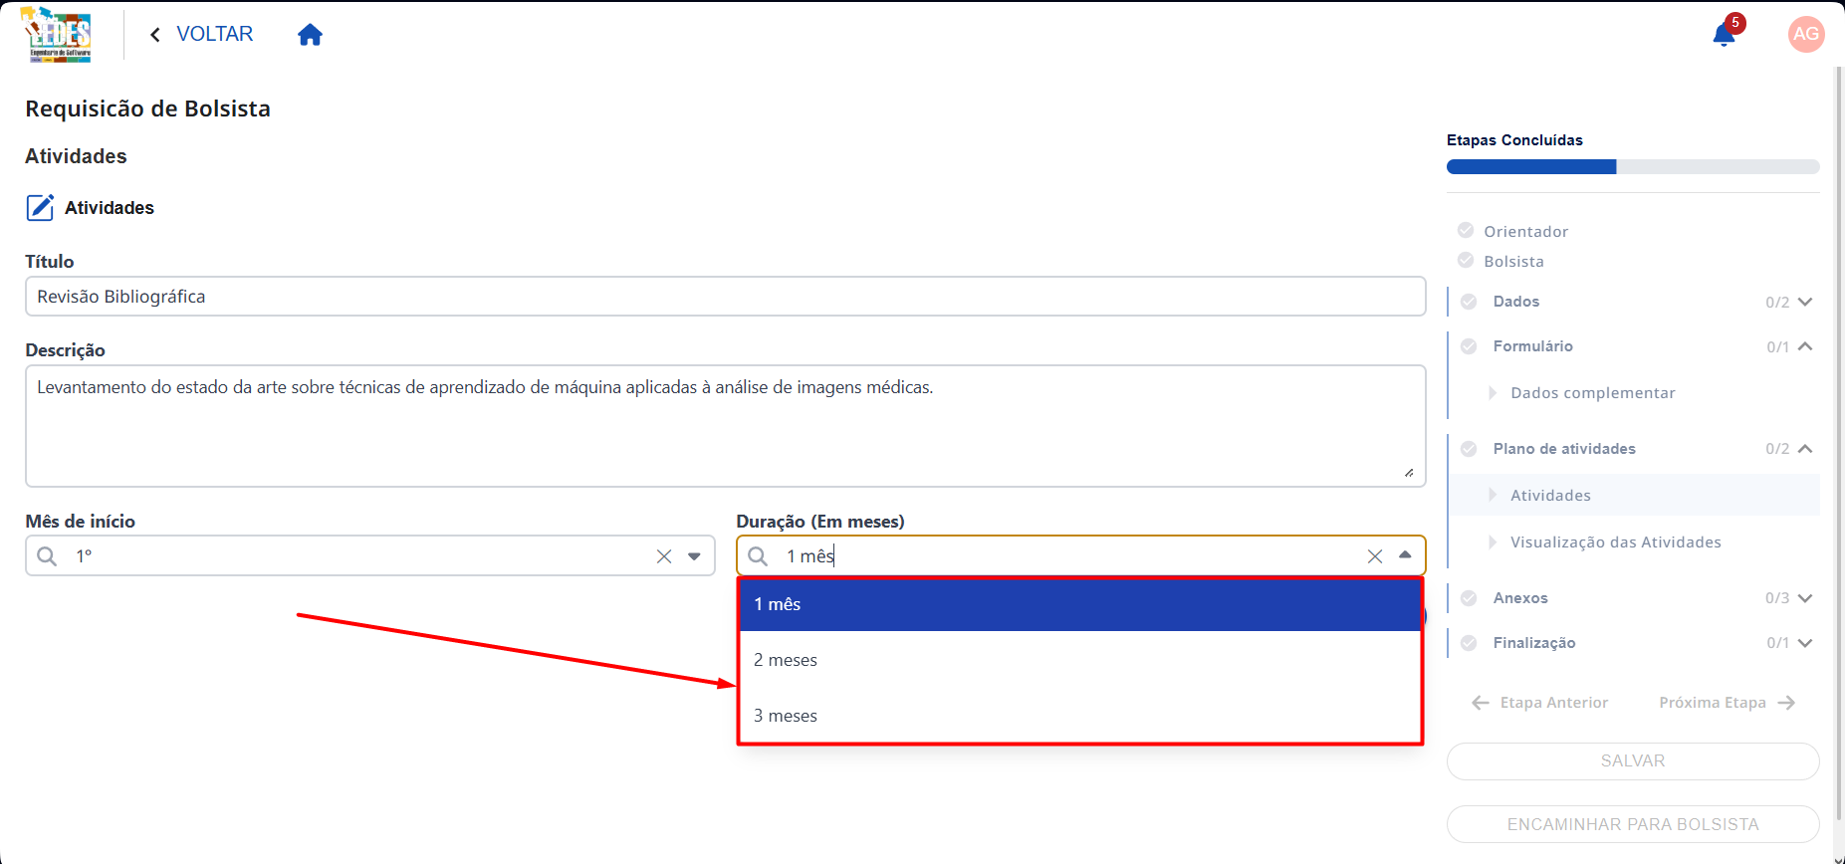Clear the Duração field value
The image size is (1845, 864).
pyautogui.click(x=1374, y=556)
